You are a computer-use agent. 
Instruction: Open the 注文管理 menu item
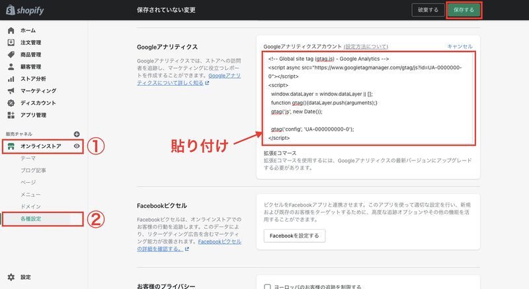pyautogui.click(x=30, y=42)
